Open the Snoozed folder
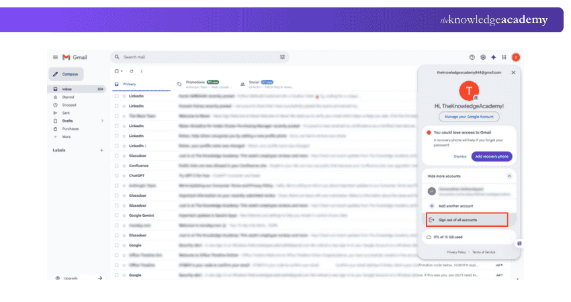Image resolution: width=571 pixels, height=302 pixels. [x=69, y=105]
